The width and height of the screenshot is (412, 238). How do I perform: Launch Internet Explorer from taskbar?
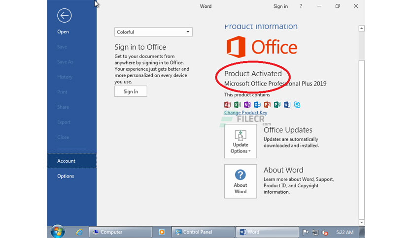(x=79, y=232)
